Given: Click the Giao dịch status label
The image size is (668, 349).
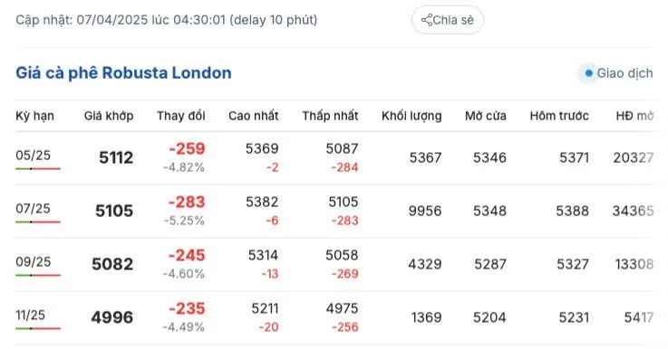Looking at the screenshot, I should click(625, 73).
